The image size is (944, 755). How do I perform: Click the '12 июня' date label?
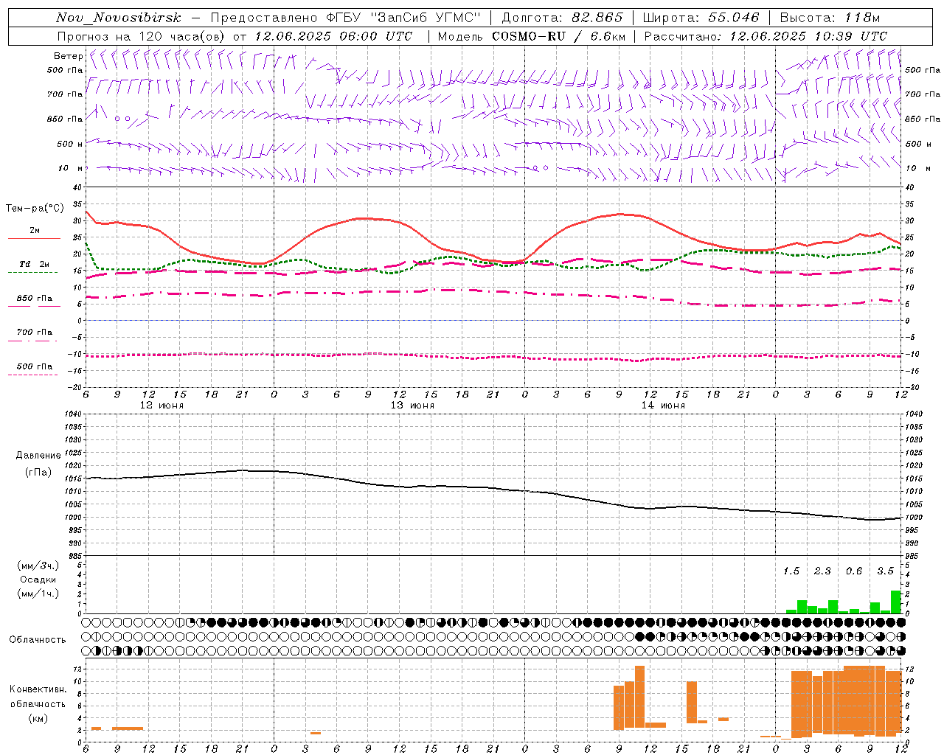click(162, 406)
